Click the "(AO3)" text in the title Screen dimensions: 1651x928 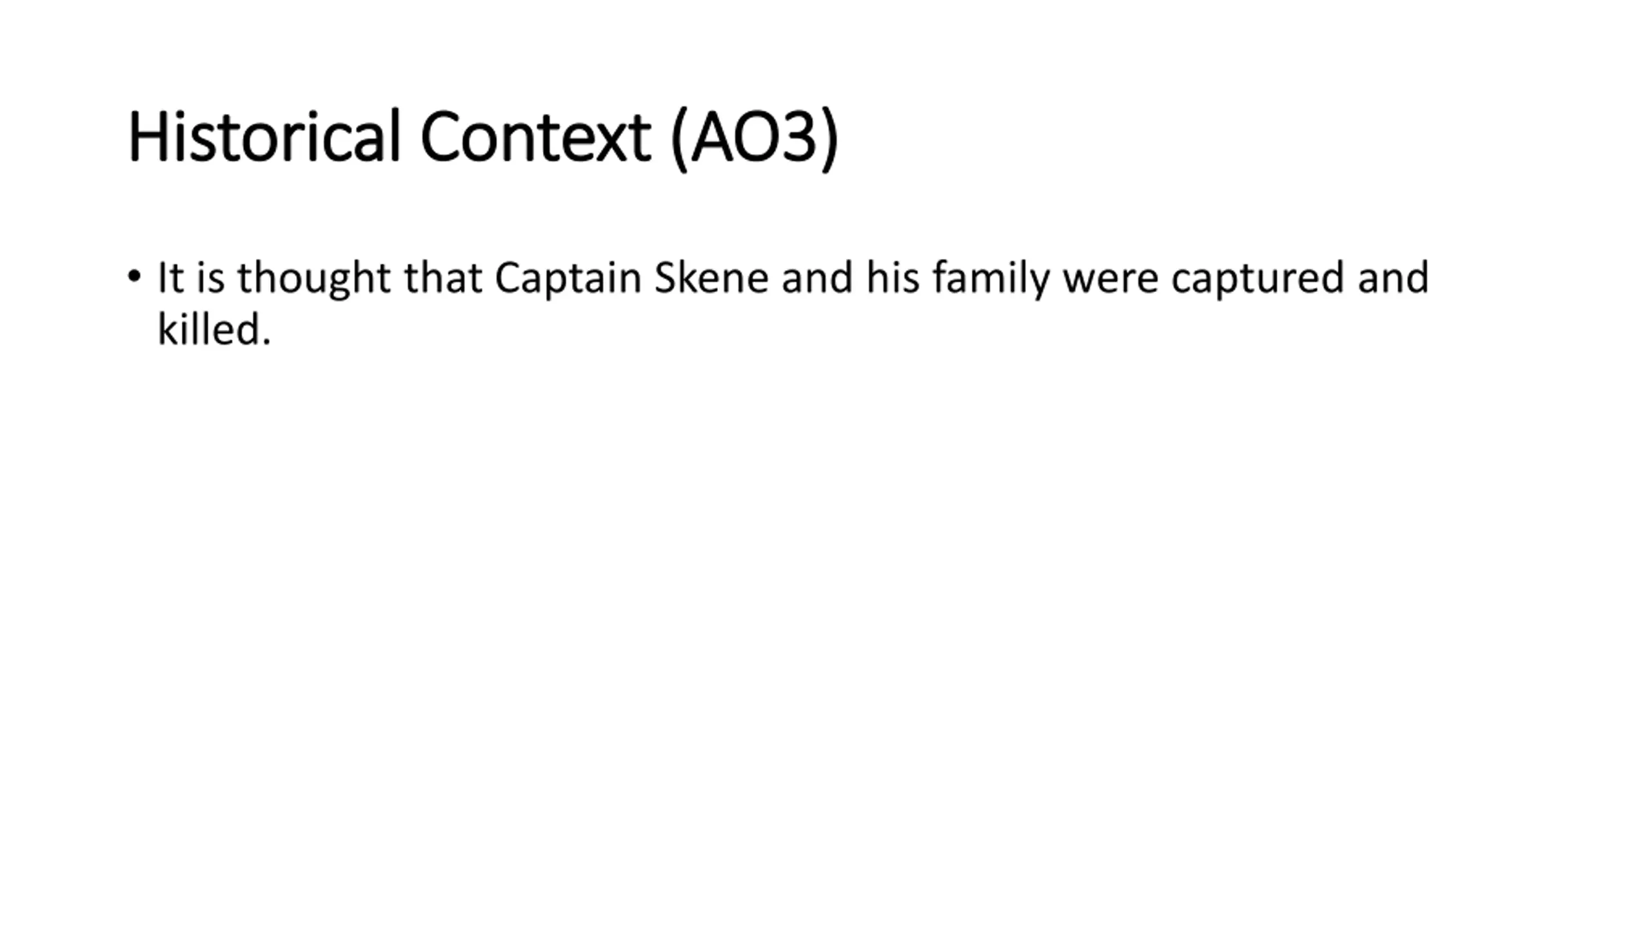point(755,139)
